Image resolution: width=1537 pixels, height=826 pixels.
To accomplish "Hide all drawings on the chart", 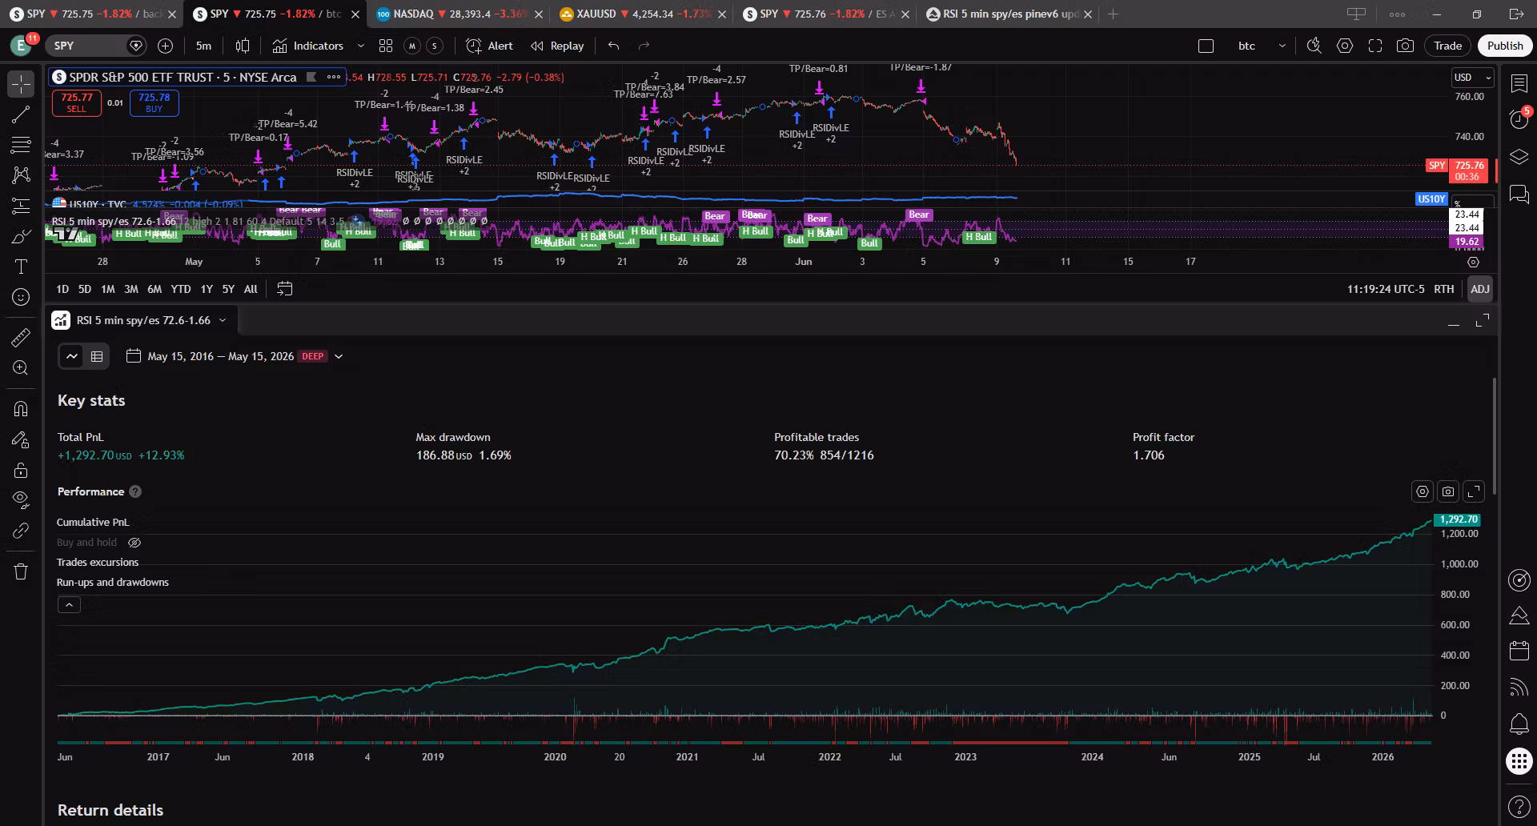I will point(21,500).
